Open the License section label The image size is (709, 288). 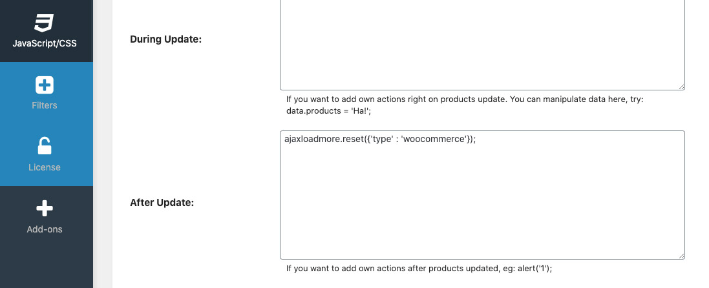tap(45, 167)
